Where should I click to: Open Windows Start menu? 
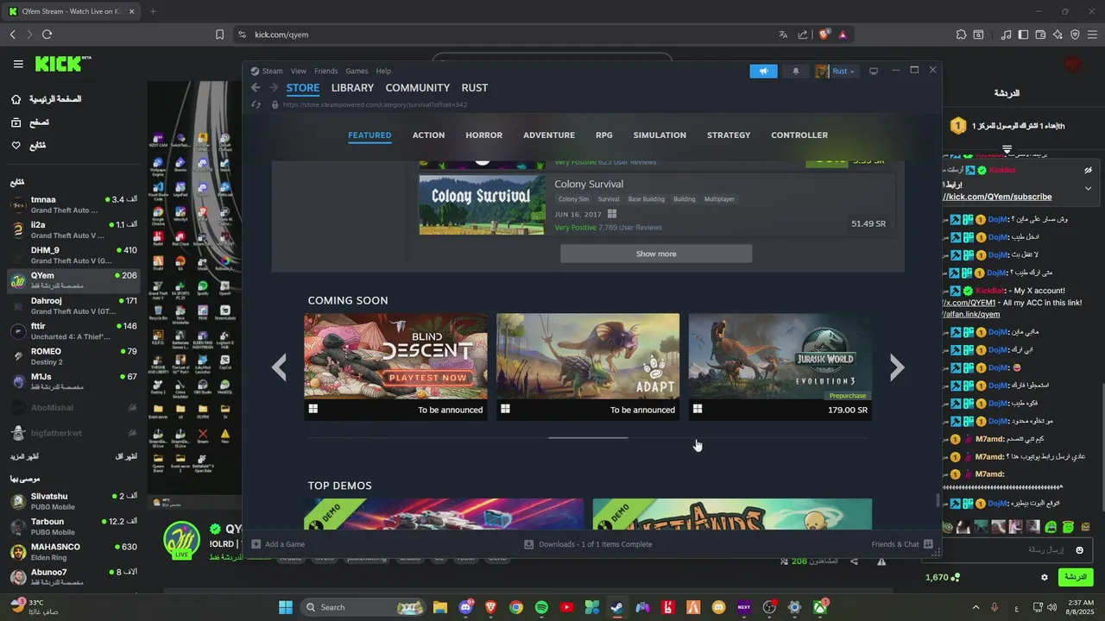point(286,607)
